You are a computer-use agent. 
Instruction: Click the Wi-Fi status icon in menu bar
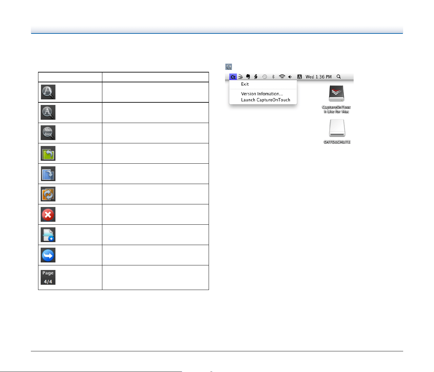tap(282, 77)
